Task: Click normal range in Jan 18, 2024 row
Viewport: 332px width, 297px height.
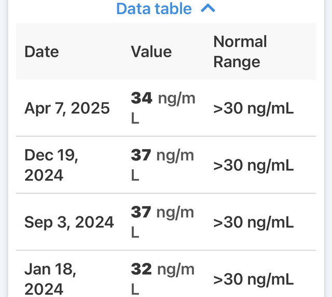Action: pyautogui.click(x=254, y=279)
